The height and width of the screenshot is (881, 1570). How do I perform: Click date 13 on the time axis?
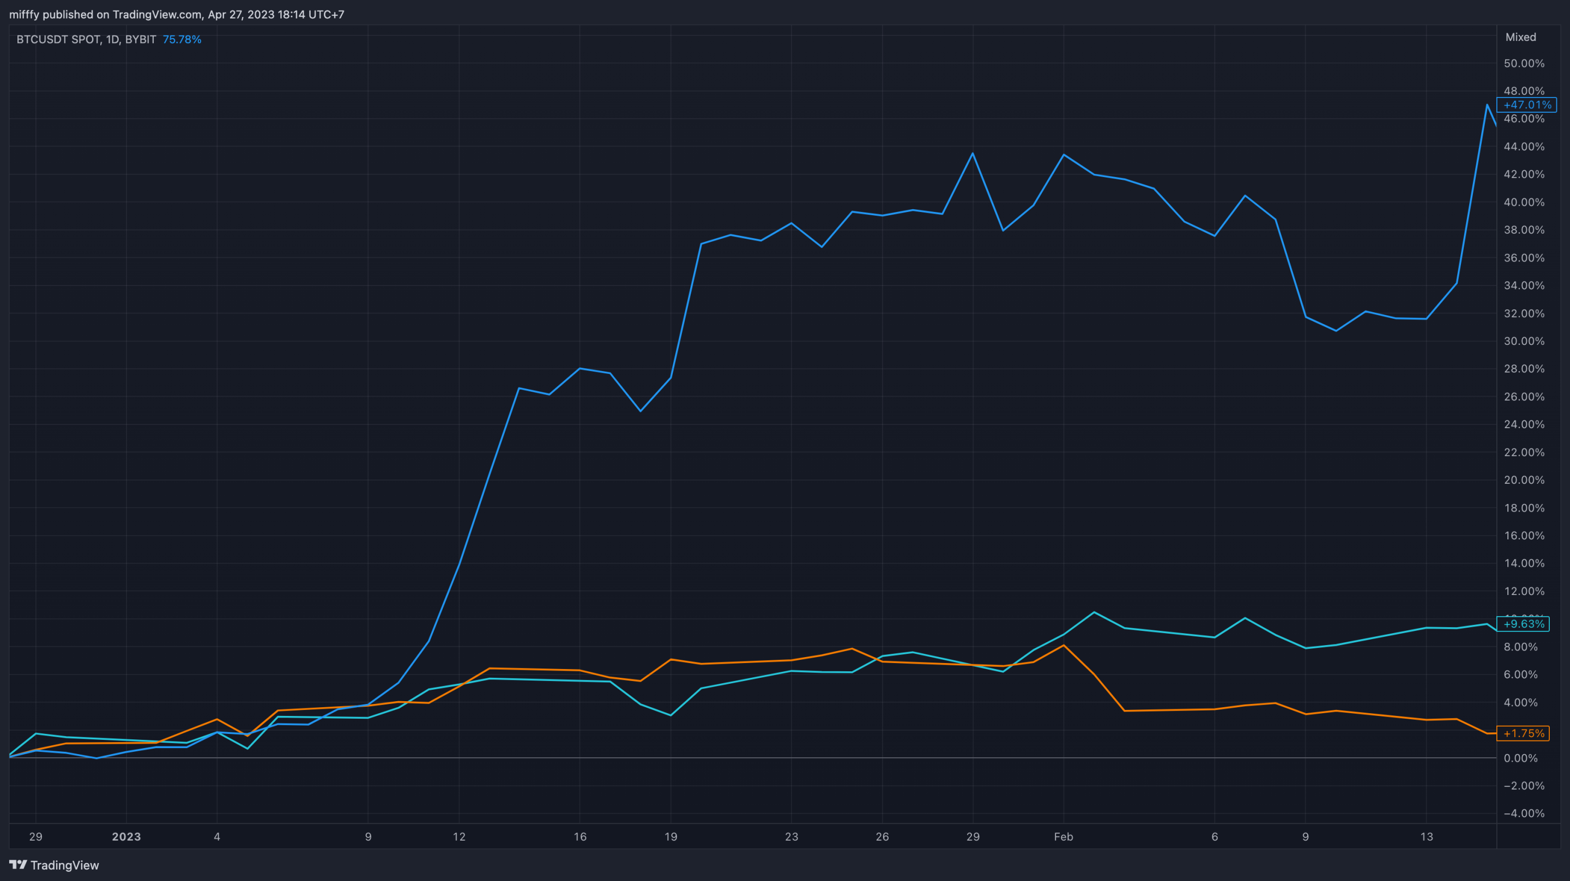coord(1426,836)
